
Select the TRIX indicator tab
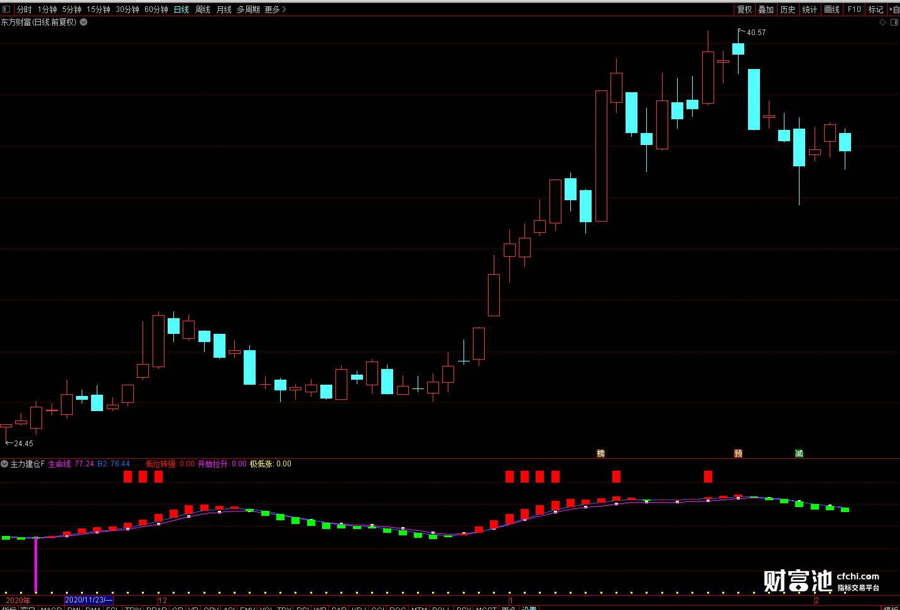[133, 607]
